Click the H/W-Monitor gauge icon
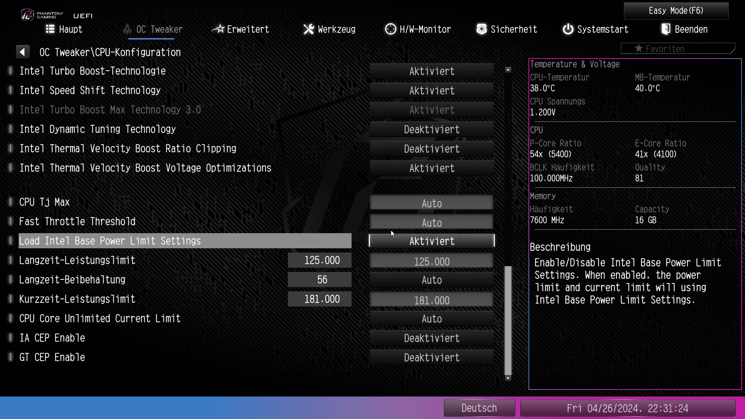The height and width of the screenshot is (419, 745). (390, 29)
